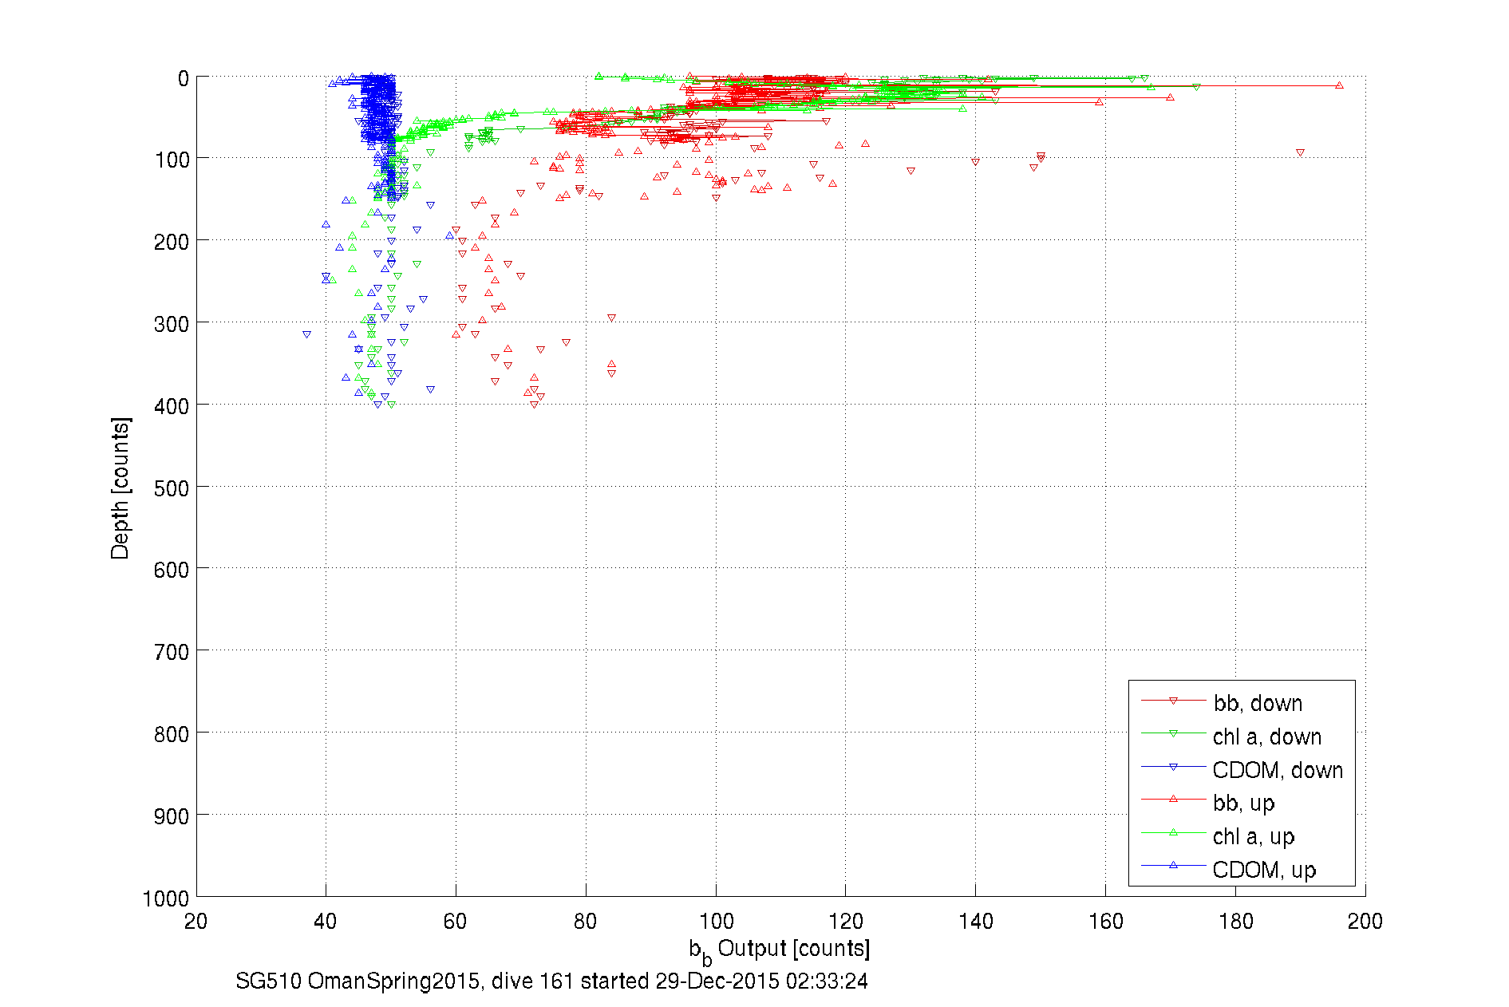
Task: Click the x-axis tick label 200
Action: (x=1365, y=922)
